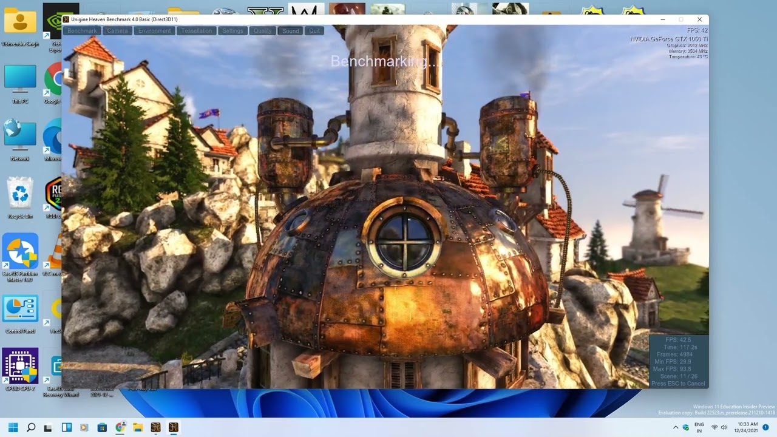Minimize the Unigine Heaven window
Image resolution: width=777 pixels, height=437 pixels.
[x=662, y=19]
